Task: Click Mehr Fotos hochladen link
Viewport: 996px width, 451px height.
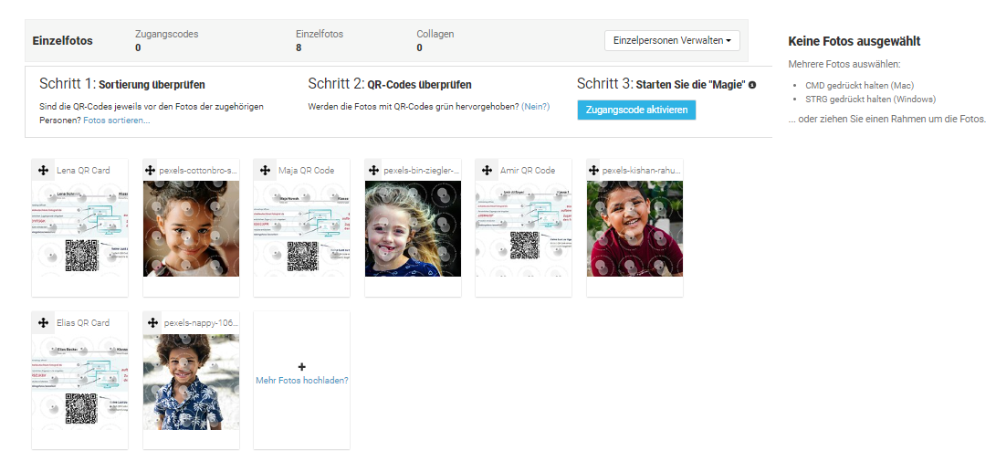Action: (302, 381)
